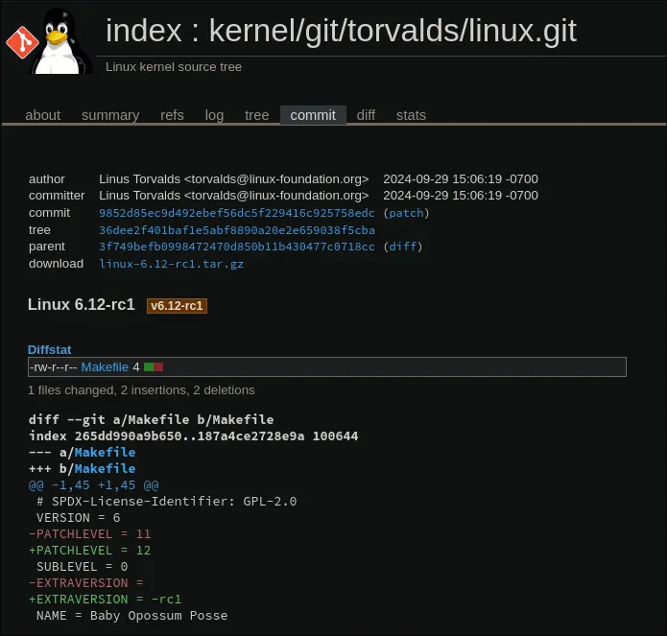
Task: Click the index link in header
Action: click(x=144, y=31)
